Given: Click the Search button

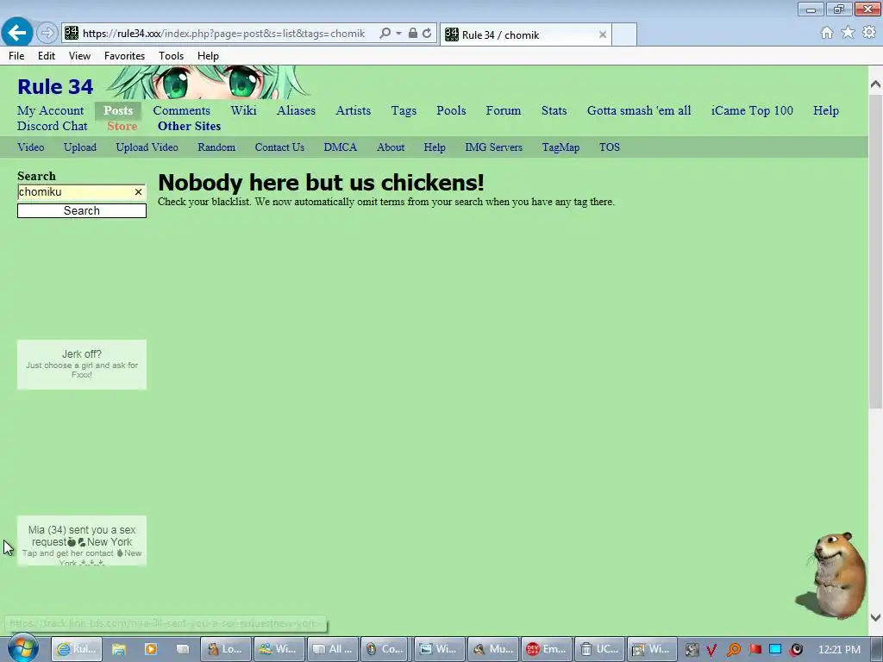Looking at the screenshot, I should tap(82, 210).
